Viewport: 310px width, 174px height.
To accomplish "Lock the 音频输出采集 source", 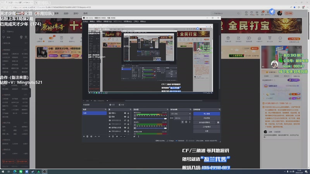I will coord(128,128).
